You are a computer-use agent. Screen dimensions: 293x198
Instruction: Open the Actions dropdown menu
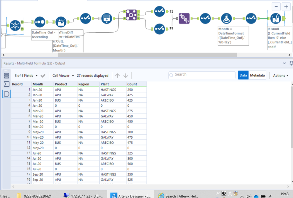(281, 75)
